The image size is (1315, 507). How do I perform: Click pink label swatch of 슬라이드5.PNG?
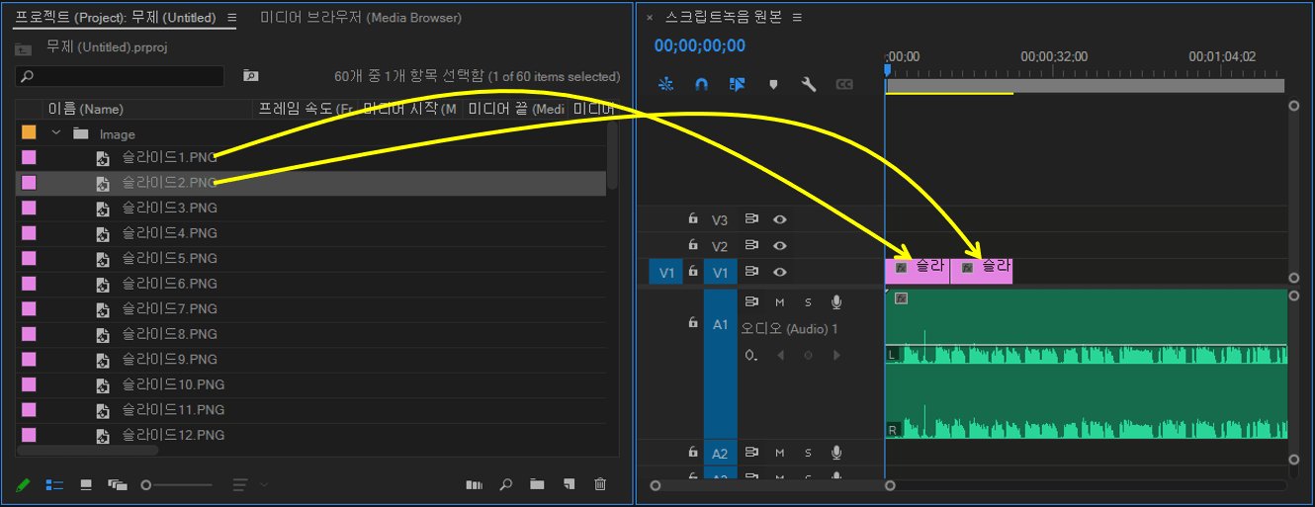[29, 258]
